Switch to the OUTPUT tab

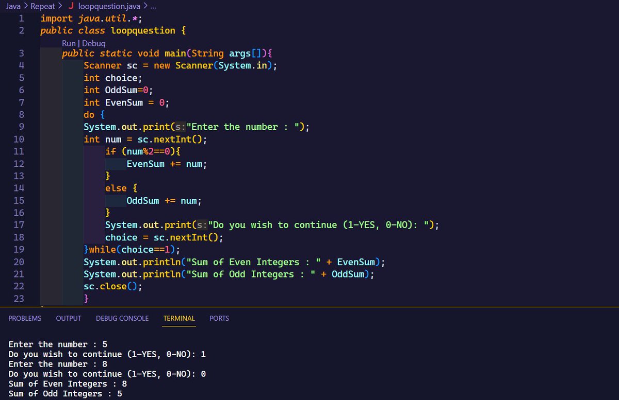[69, 318]
